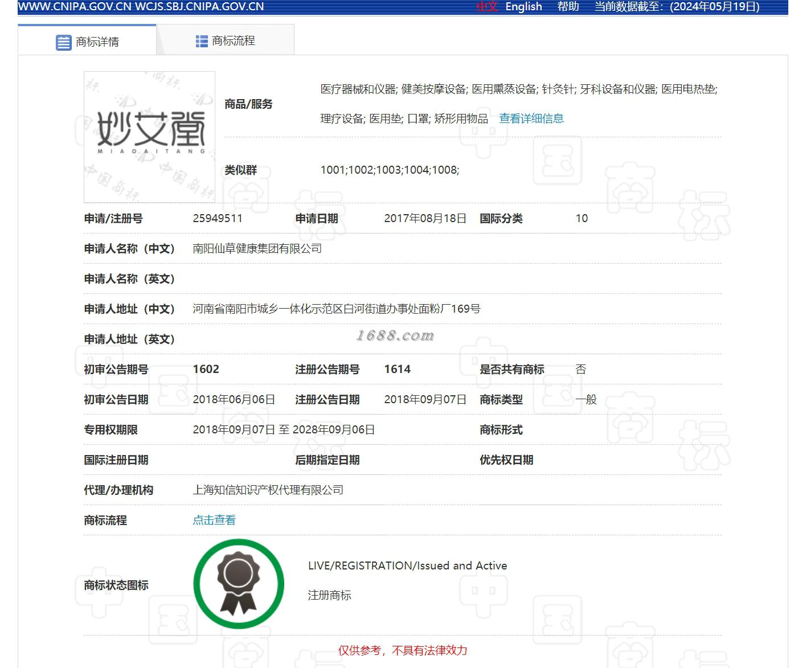Select the applicant address text 河南省南阳市
This screenshot has width=790, height=668.
tap(225, 309)
